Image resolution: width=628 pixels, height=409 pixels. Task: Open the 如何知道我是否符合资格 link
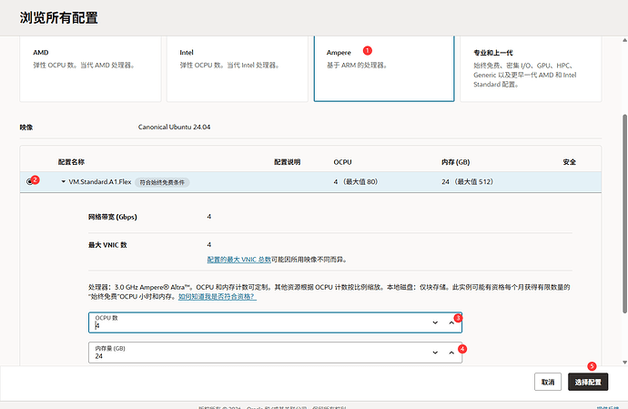(x=218, y=297)
